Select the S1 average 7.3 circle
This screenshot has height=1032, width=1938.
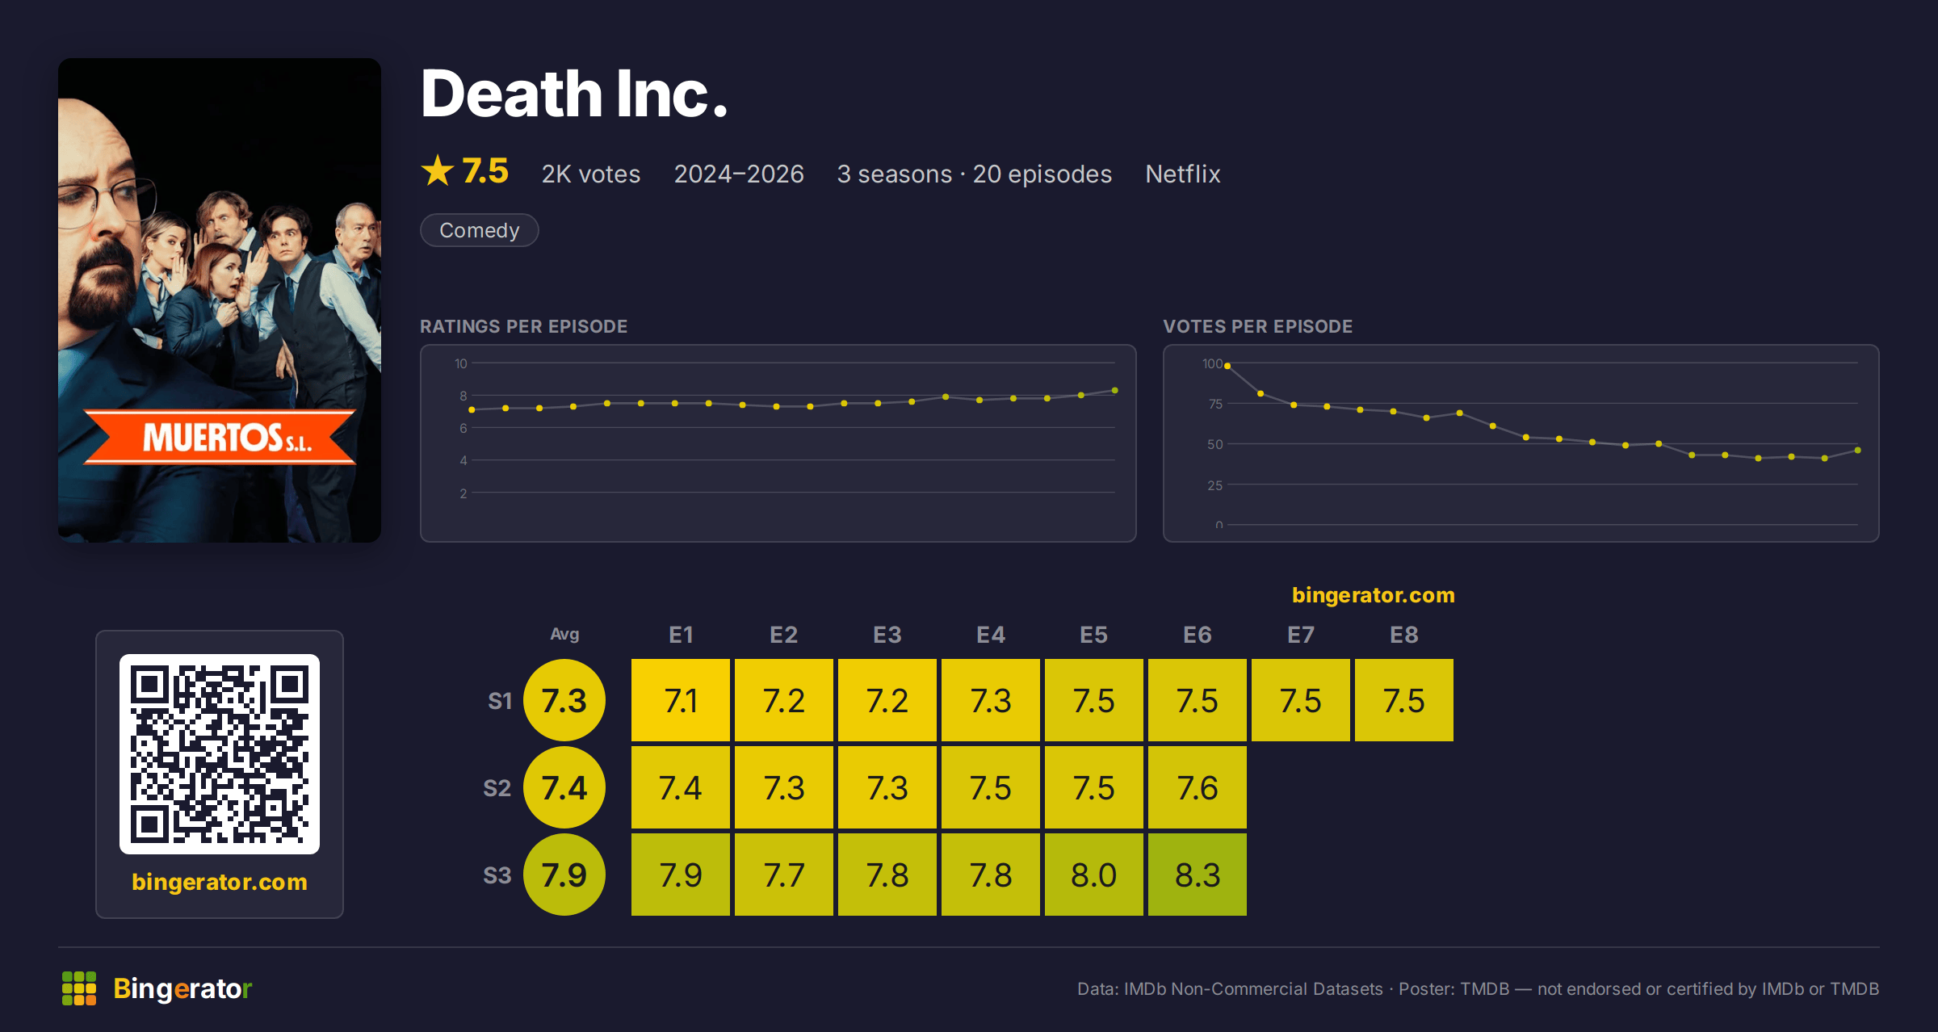[564, 700]
